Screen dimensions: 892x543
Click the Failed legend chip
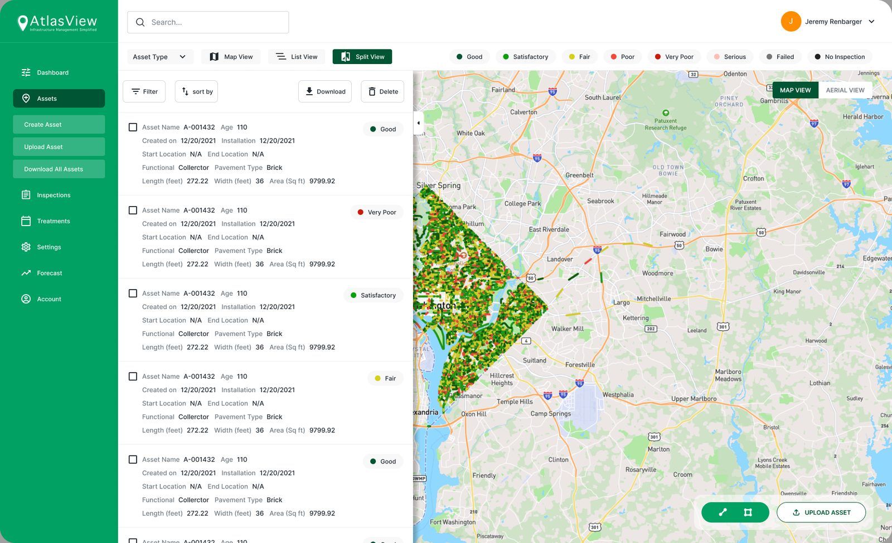780,57
